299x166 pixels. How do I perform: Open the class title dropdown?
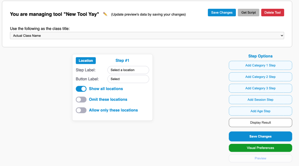point(147,36)
